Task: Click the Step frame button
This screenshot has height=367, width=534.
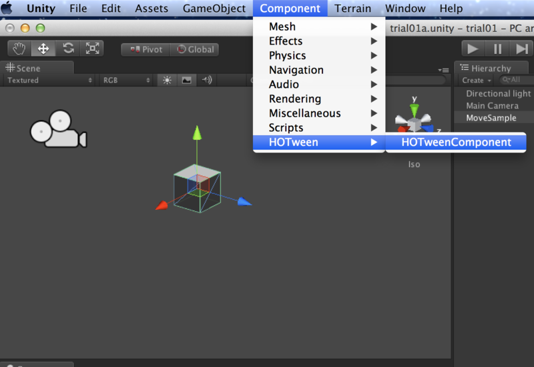Action: point(521,49)
